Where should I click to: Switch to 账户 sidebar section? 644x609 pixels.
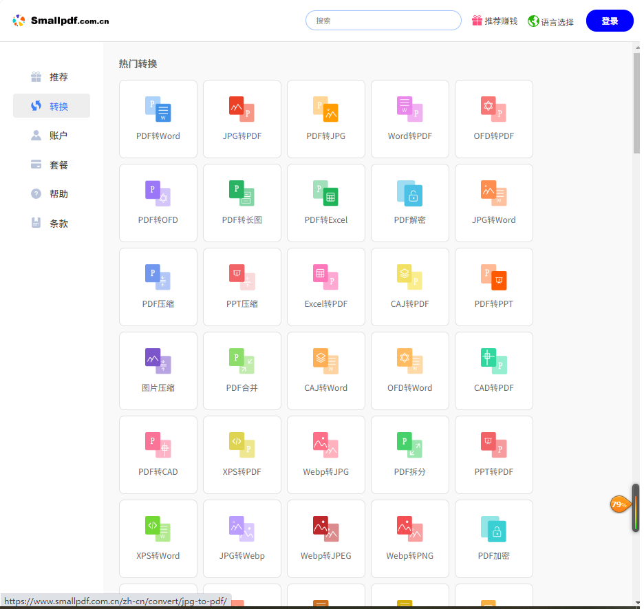tap(52, 136)
